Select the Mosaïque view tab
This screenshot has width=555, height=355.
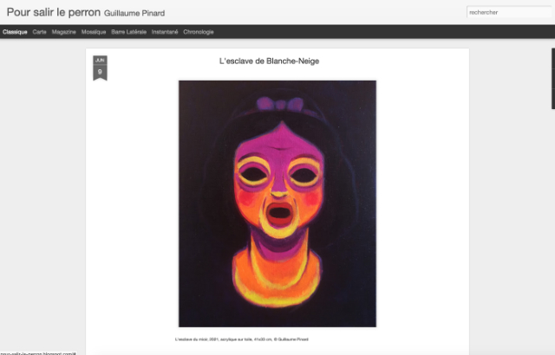(x=94, y=32)
